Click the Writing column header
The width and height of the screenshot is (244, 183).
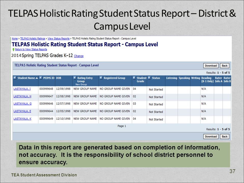coord(196,78)
